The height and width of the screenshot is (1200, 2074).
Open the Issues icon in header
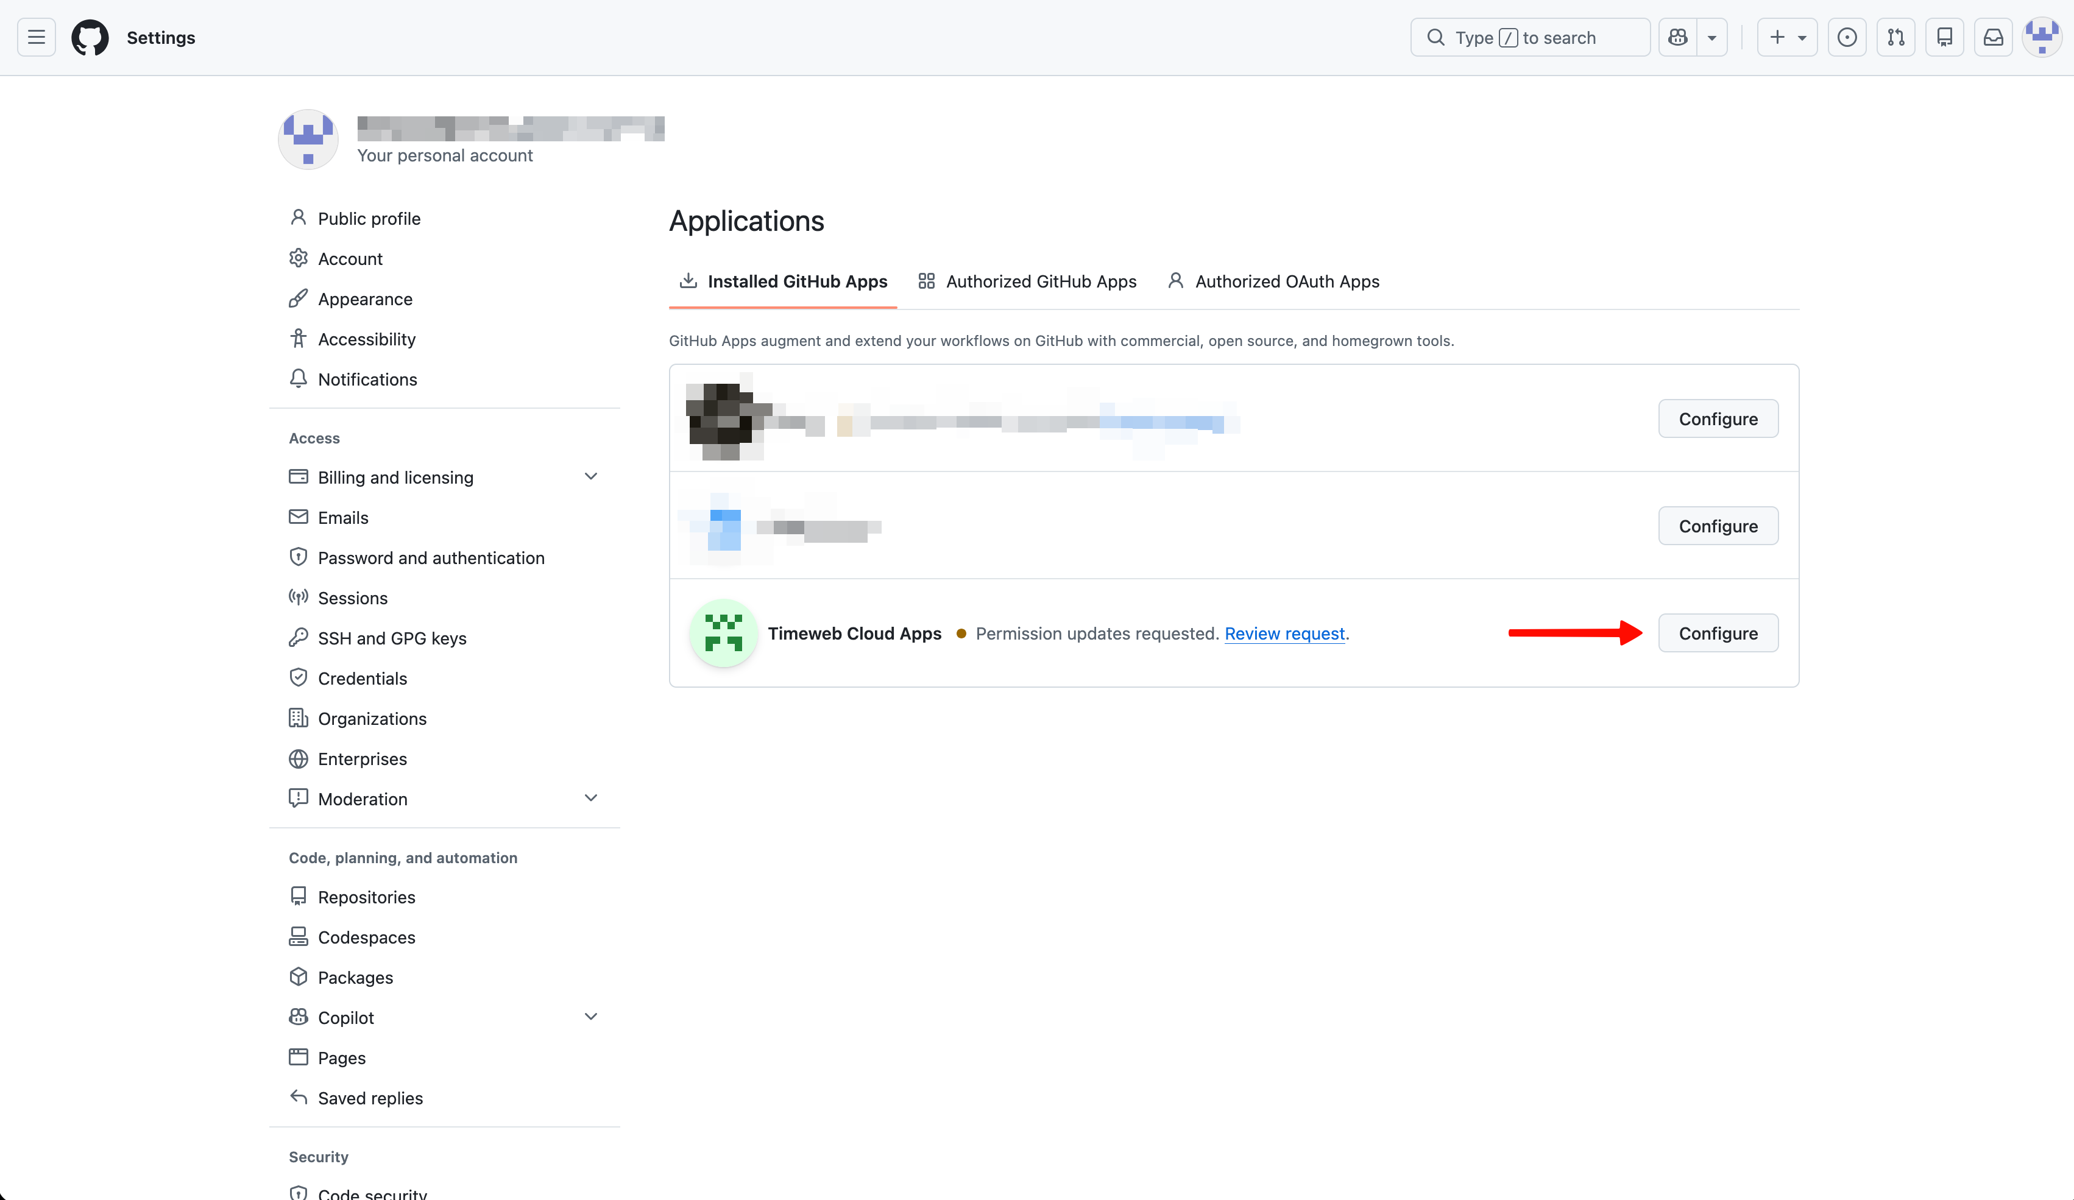[x=1847, y=37]
